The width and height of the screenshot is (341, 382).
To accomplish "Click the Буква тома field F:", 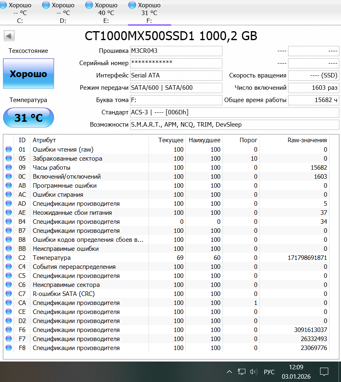I will click(x=176, y=100).
